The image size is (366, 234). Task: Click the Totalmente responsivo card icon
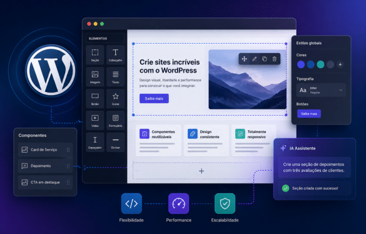click(240, 134)
